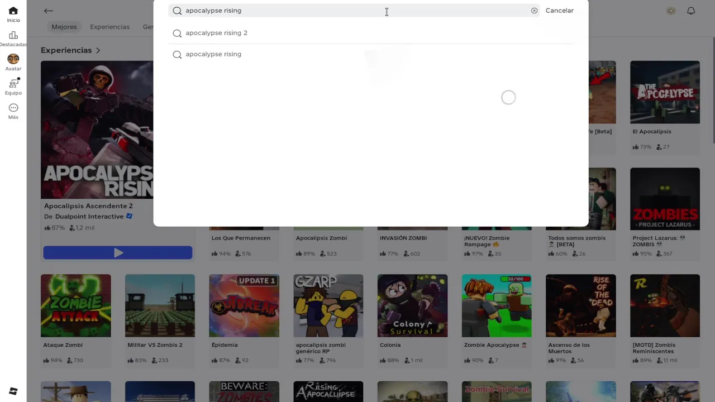The width and height of the screenshot is (715, 402).
Task: Open the Más options icon
Action: [x=13, y=108]
